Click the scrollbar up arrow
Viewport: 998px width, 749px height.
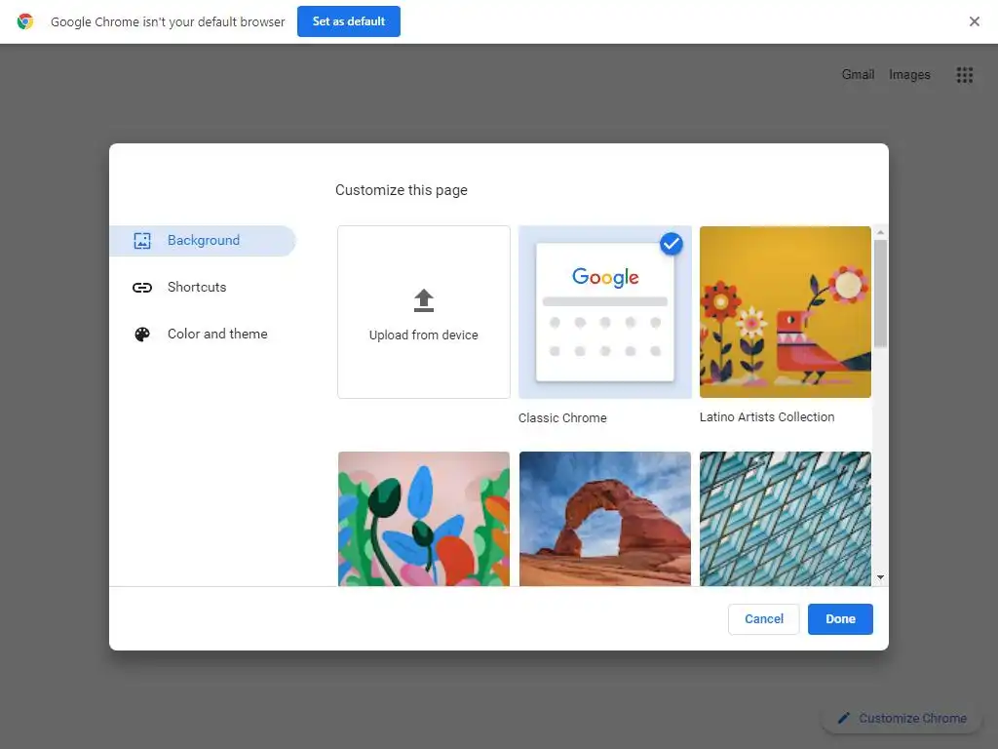[x=880, y=232]
